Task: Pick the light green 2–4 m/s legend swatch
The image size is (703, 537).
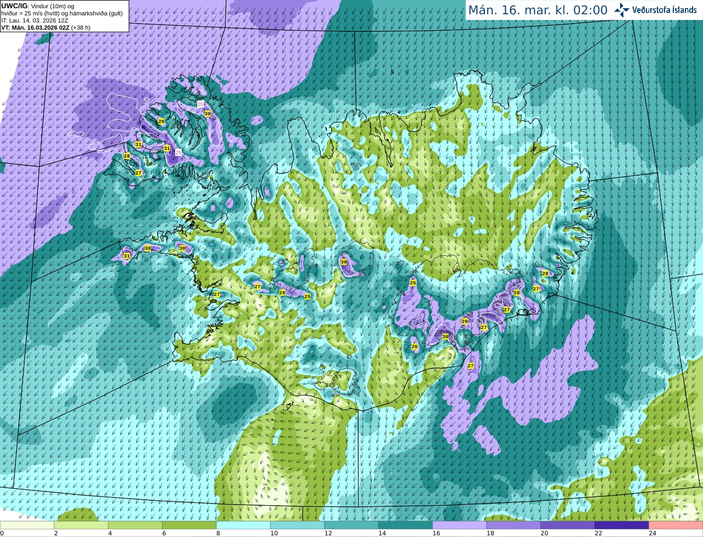Action: (81, 525)
